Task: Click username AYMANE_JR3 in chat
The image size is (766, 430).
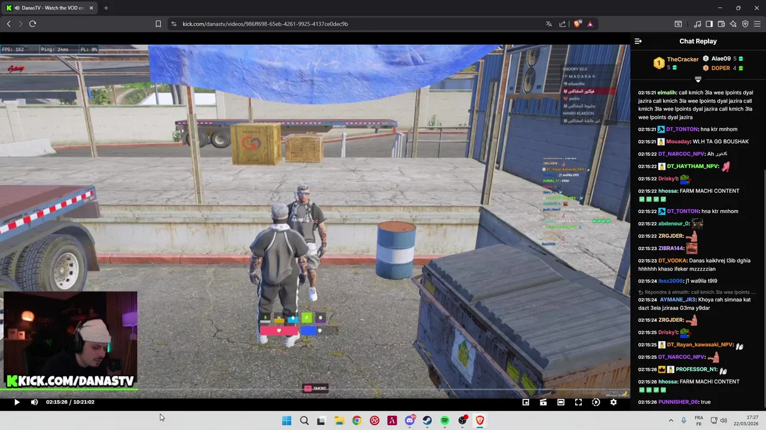Action: pyautogui.click(x=677, y=299)
